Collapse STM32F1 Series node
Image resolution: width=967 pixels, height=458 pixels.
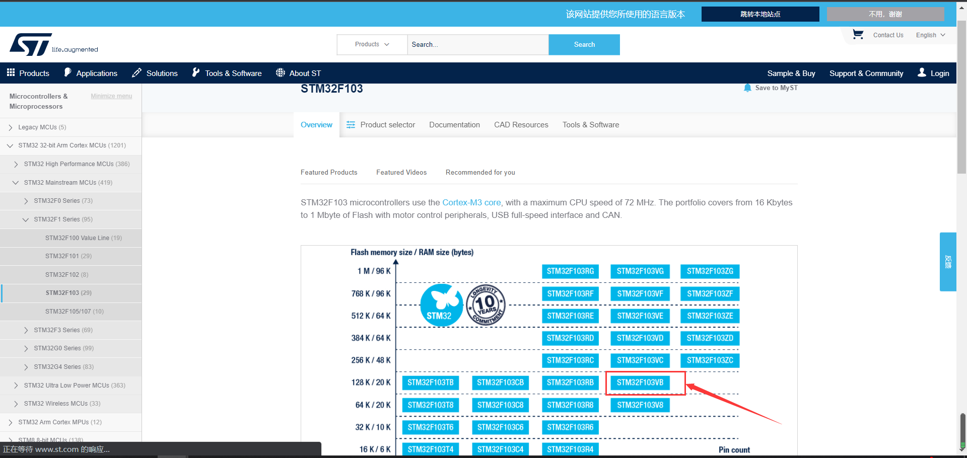point(26,219)
